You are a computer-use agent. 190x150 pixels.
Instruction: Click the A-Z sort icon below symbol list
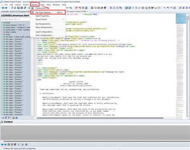[3, 118]
